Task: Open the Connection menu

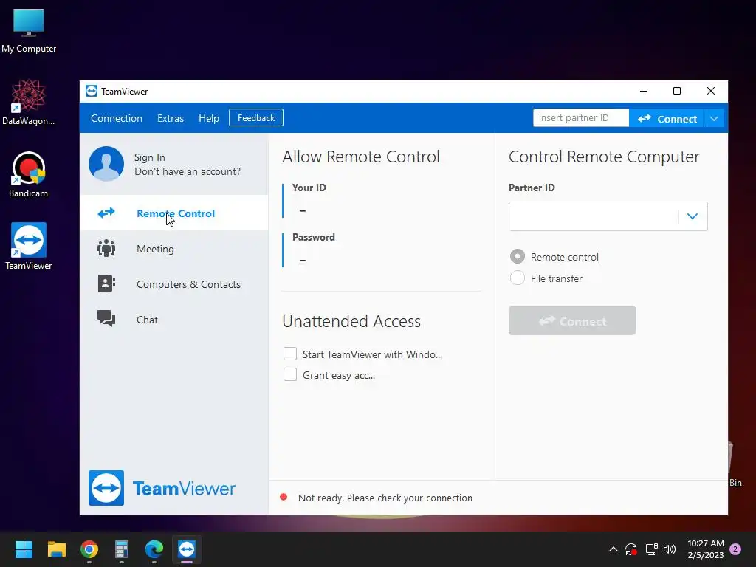Action: 116,118
